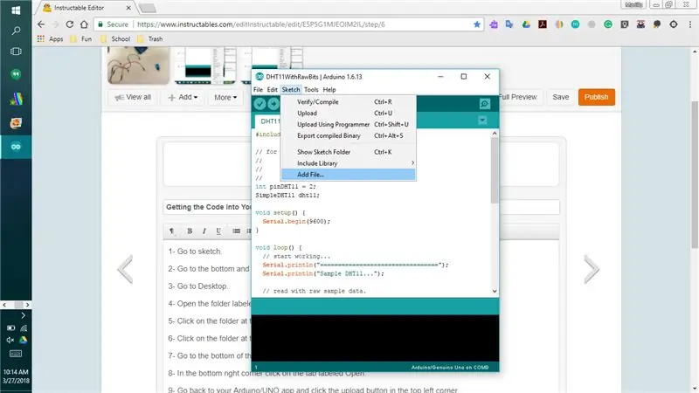Click the paragraph format icon
The width and height of the screenshot is (699, 393).
pyautogui.click(x=172, y=231)
